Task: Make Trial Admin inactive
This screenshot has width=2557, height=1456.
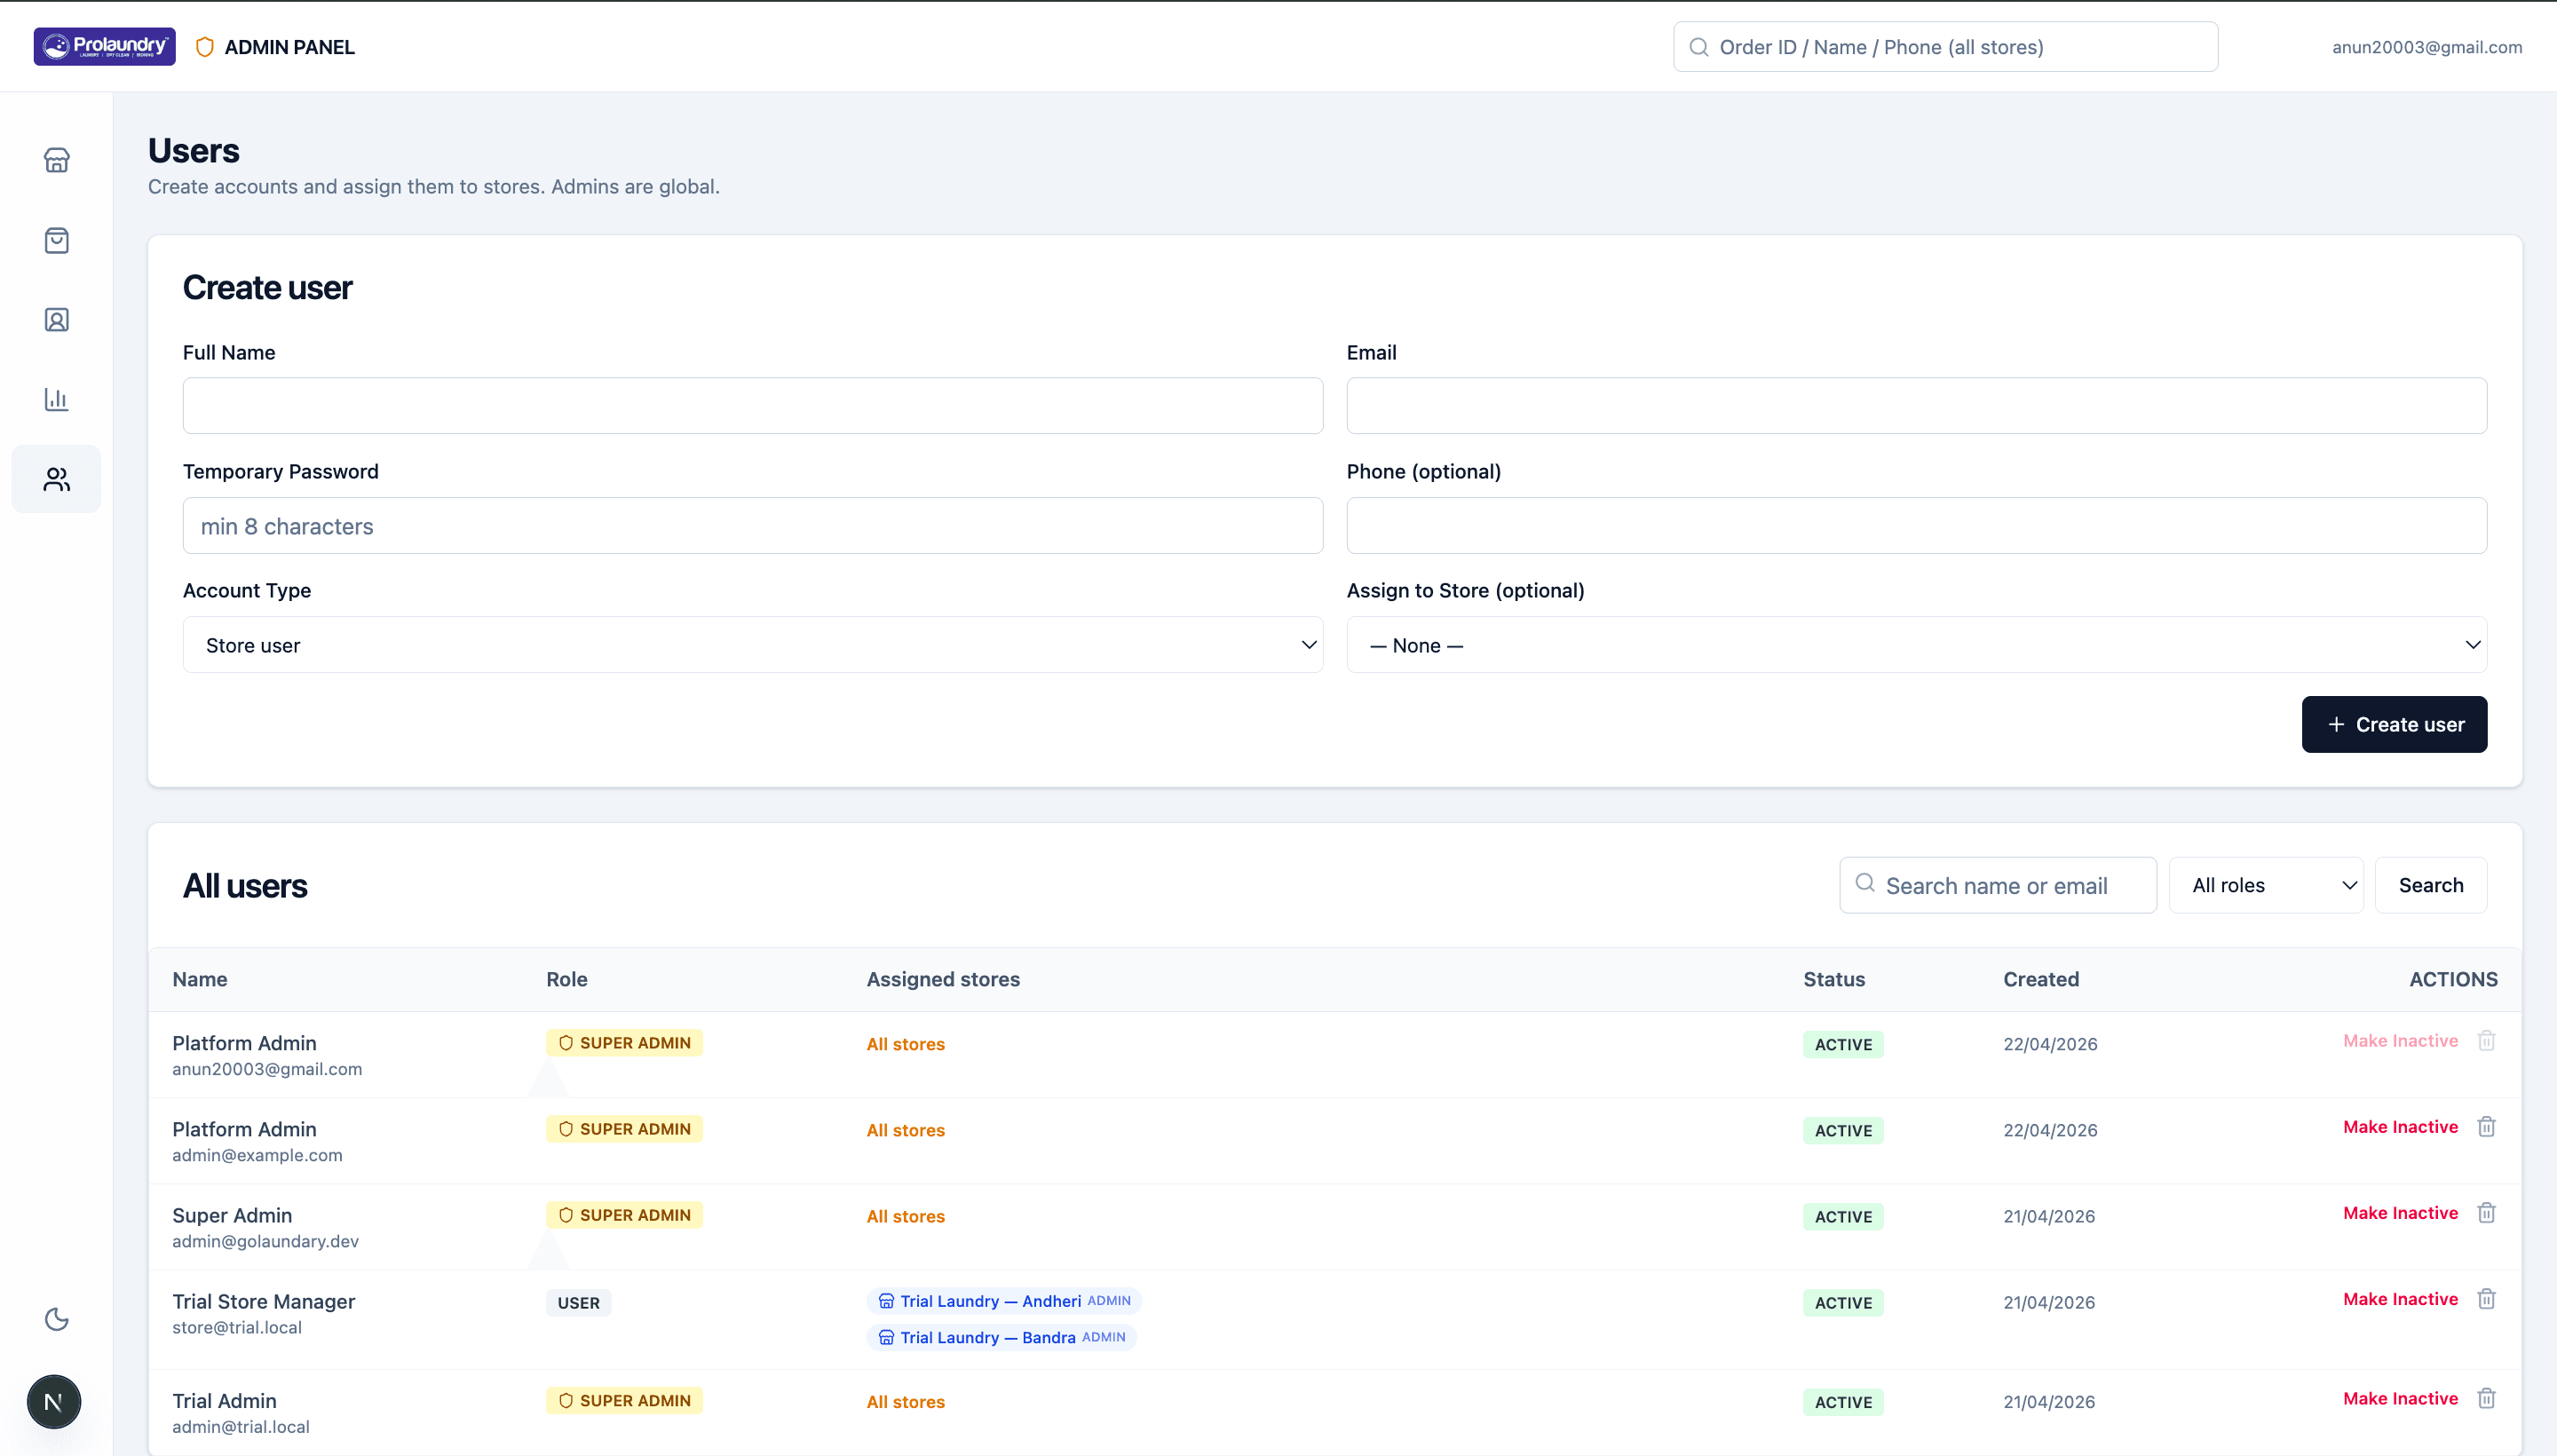Action: (x=2400, y=1398)
